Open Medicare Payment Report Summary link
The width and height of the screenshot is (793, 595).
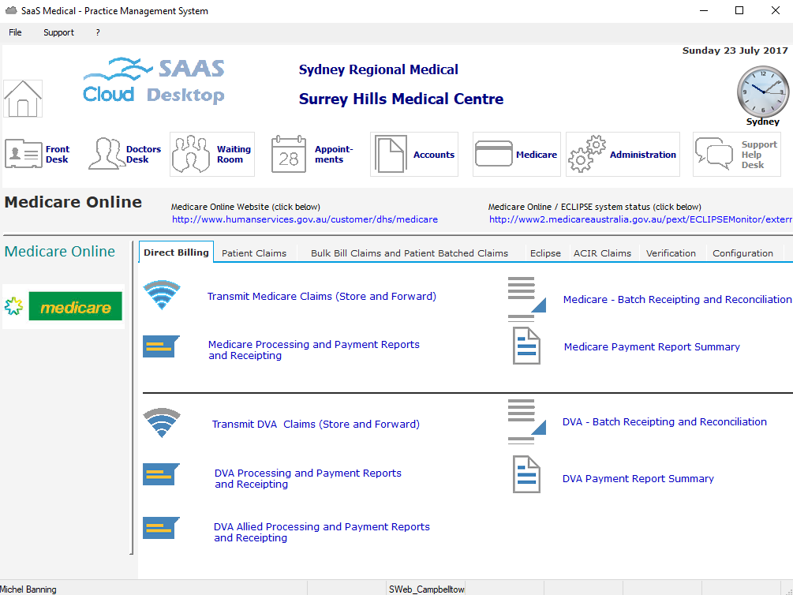(652, 347)
